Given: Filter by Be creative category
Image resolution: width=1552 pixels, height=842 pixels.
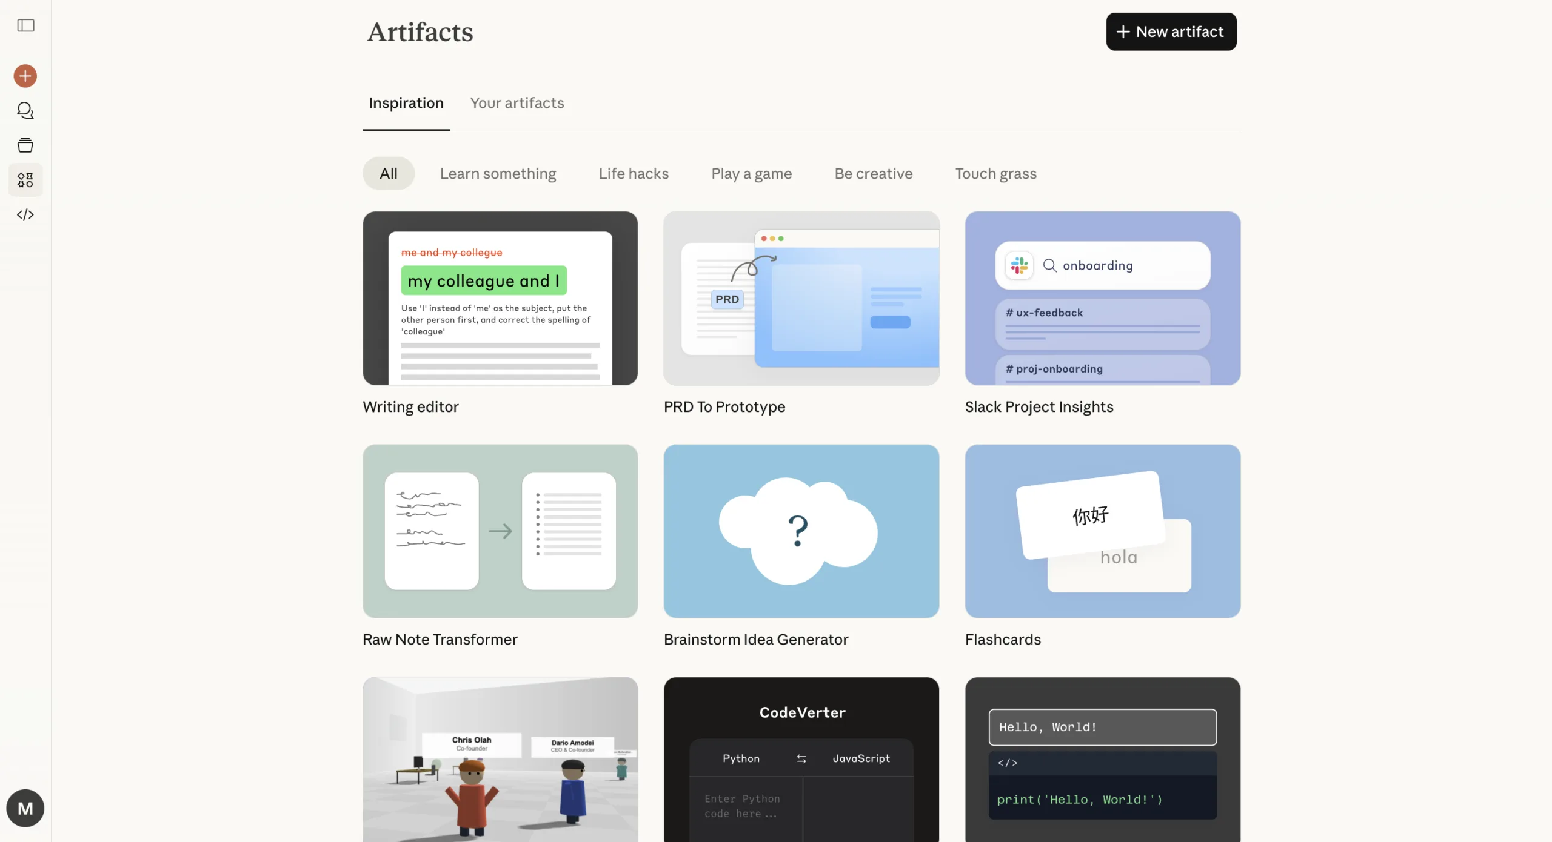Looking at the screenshot, I should pos(873,174).
